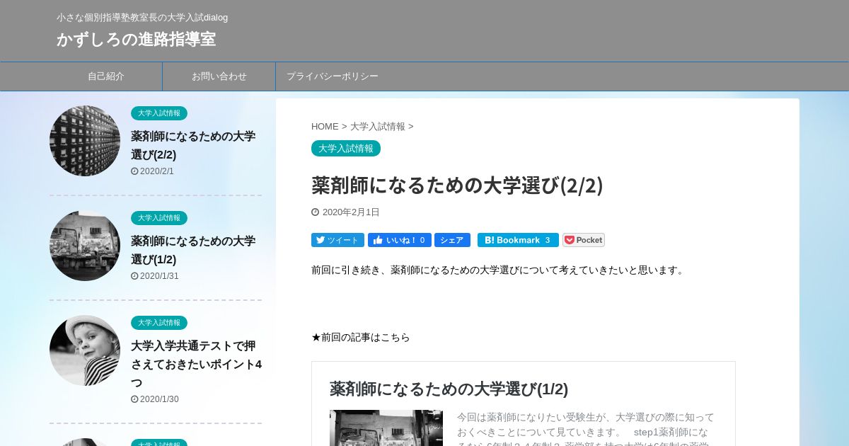849x446 pixels.
Task: Click the Facebook thumbs-up icon
Action: pyautogui.click(x=377, y=240)
